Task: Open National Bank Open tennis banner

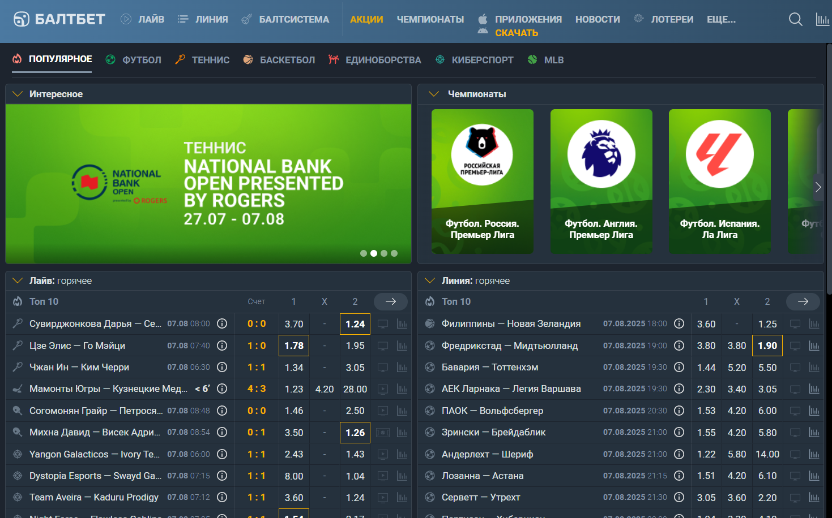Action: (208, 184)
